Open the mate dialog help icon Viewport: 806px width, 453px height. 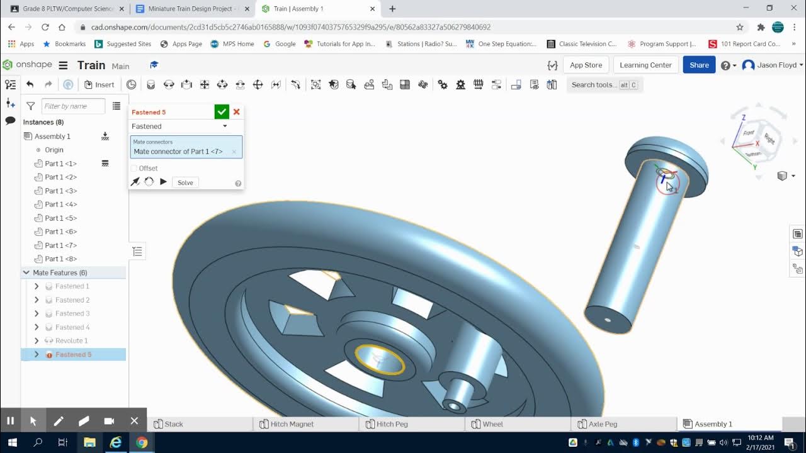tap(238, 184)
